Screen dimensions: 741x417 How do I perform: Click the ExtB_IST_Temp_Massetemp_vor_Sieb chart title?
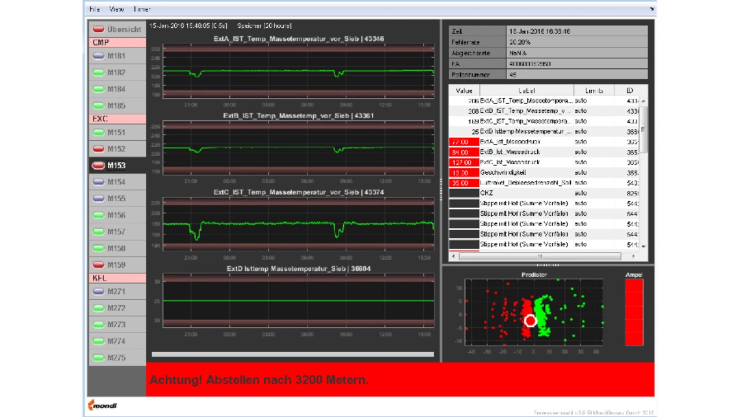pyautogui.click(x=298, y=116)
